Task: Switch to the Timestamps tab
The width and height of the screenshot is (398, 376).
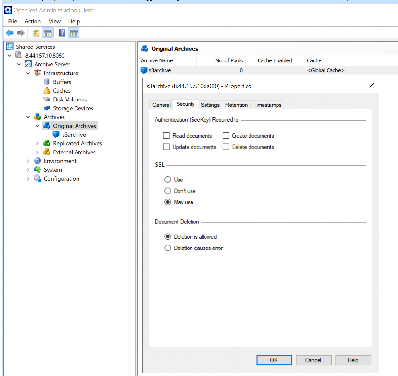Action: 267,105
